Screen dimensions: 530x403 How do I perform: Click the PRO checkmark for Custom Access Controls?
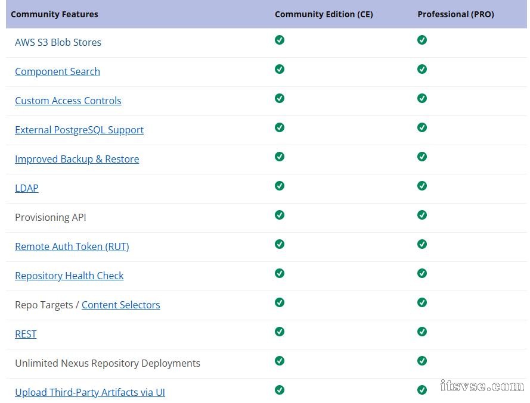[x=422, y=98]
